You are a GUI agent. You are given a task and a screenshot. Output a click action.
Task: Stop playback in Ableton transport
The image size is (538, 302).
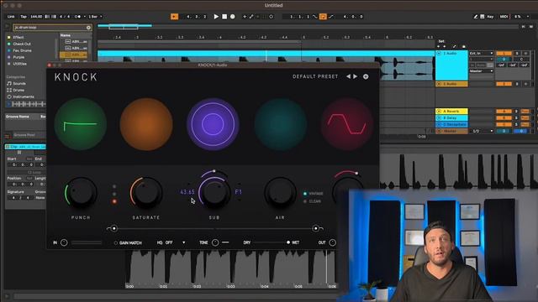(224, 17)
